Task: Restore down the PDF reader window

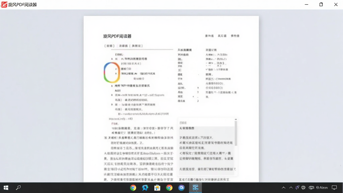Action: pyautogui.click(x=321, y=4)
